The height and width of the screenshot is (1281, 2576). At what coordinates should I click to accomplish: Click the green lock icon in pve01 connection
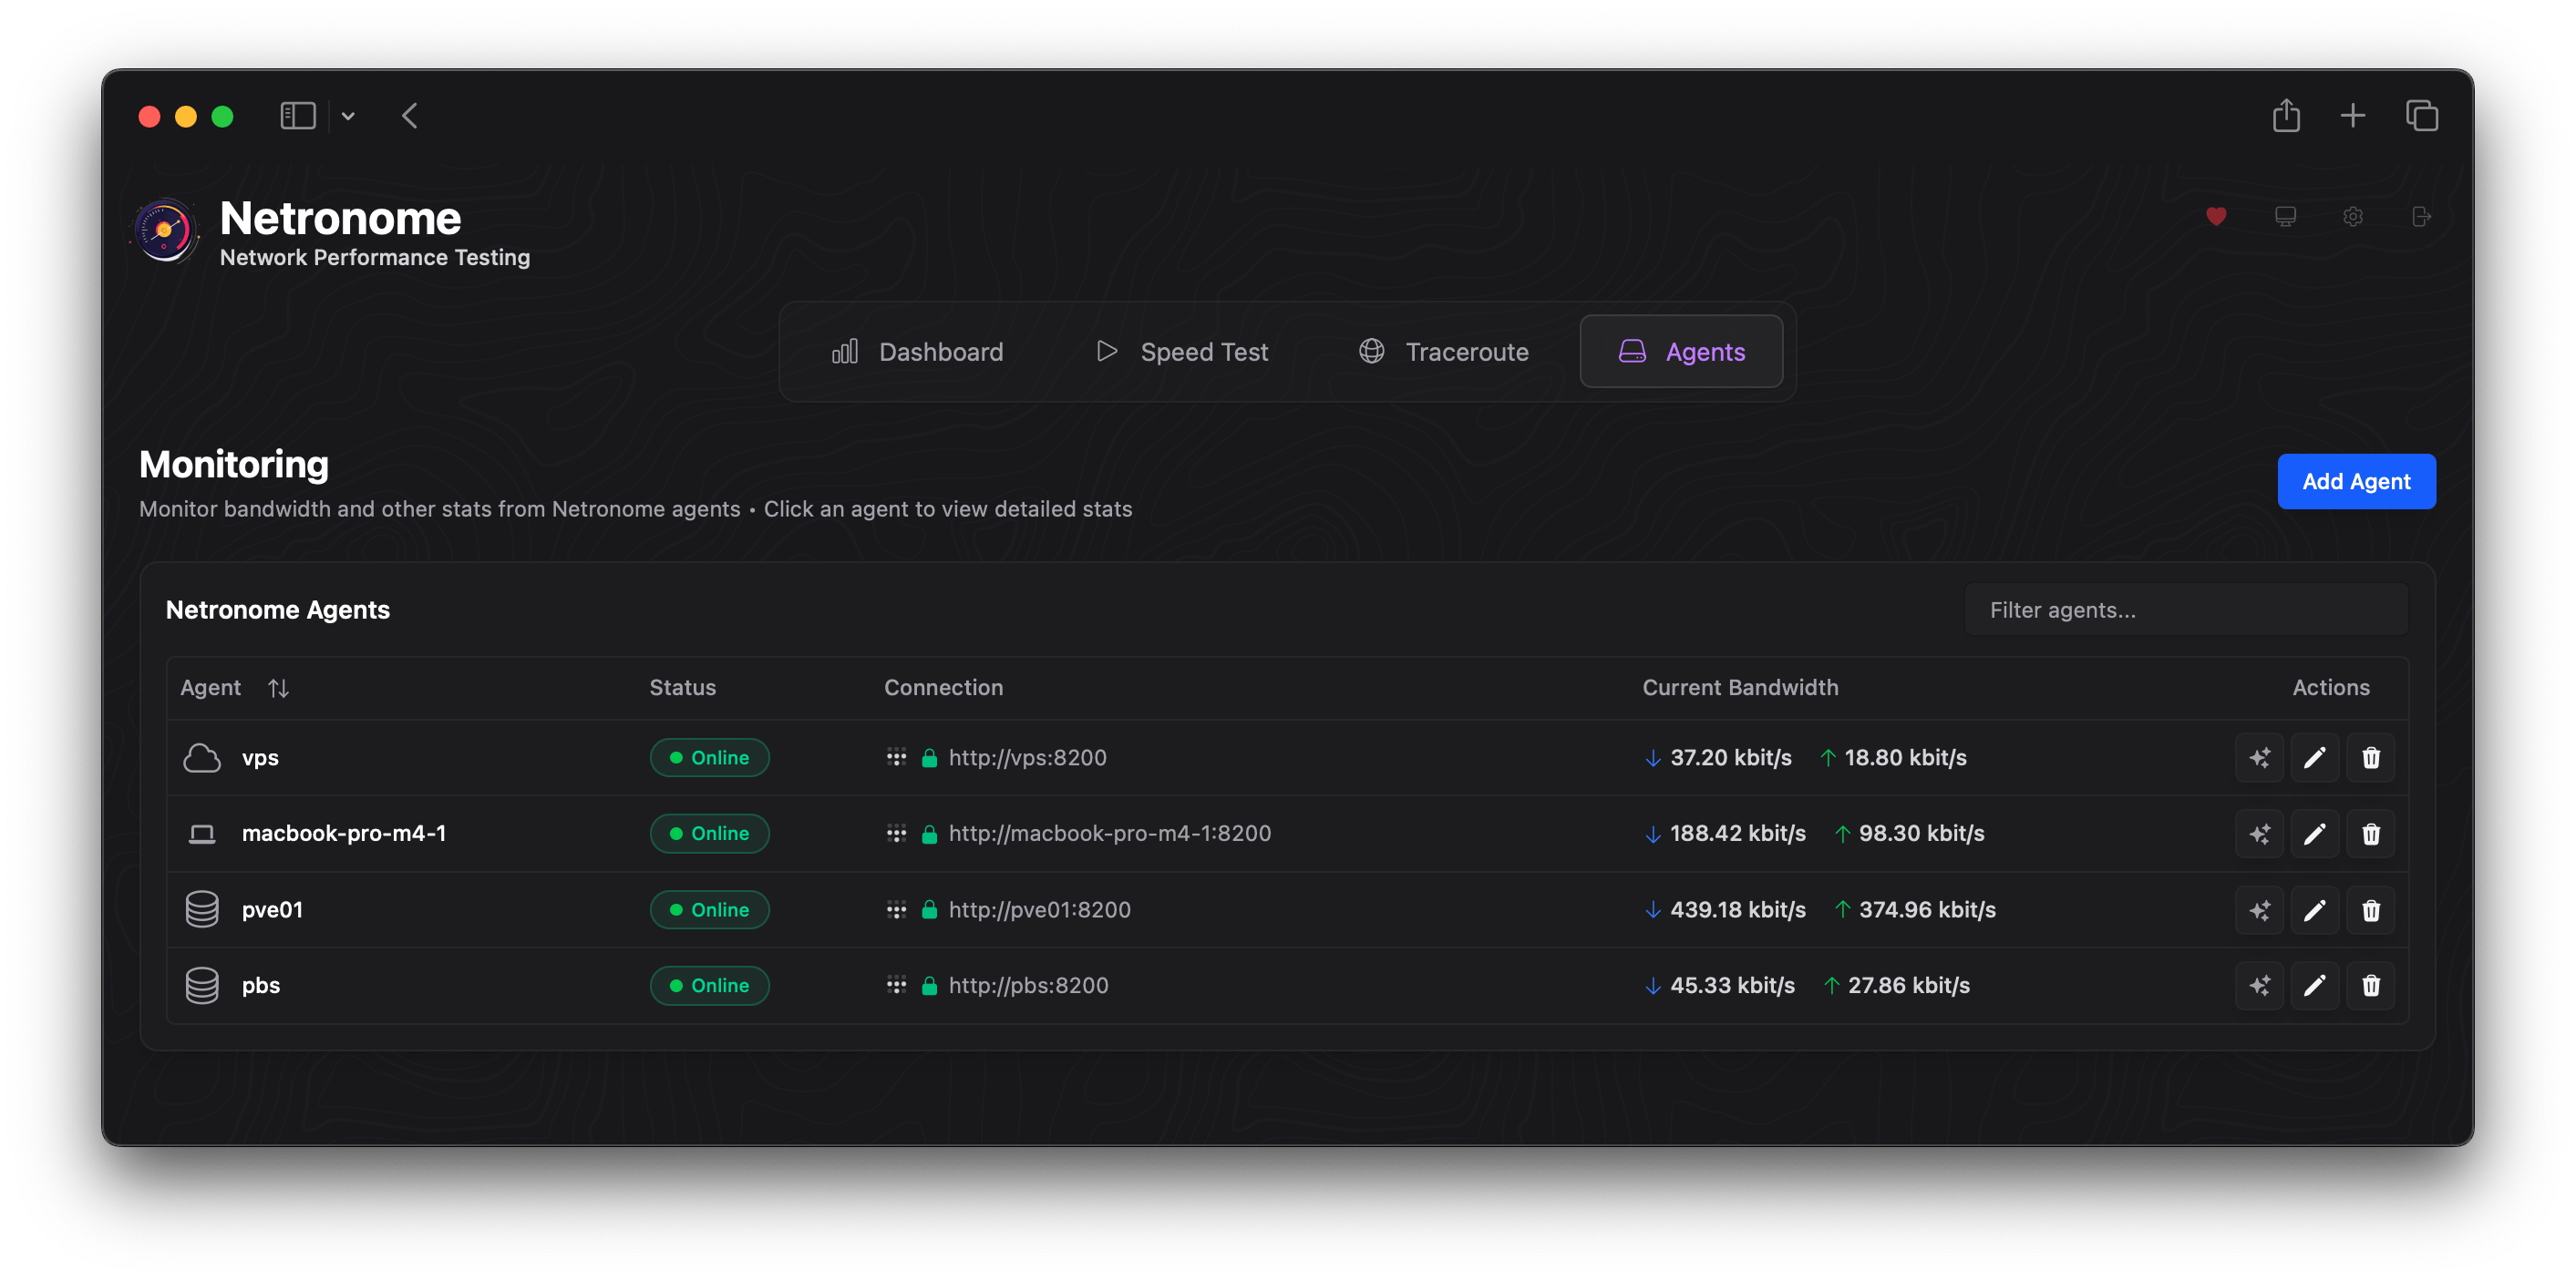point(929,909)
